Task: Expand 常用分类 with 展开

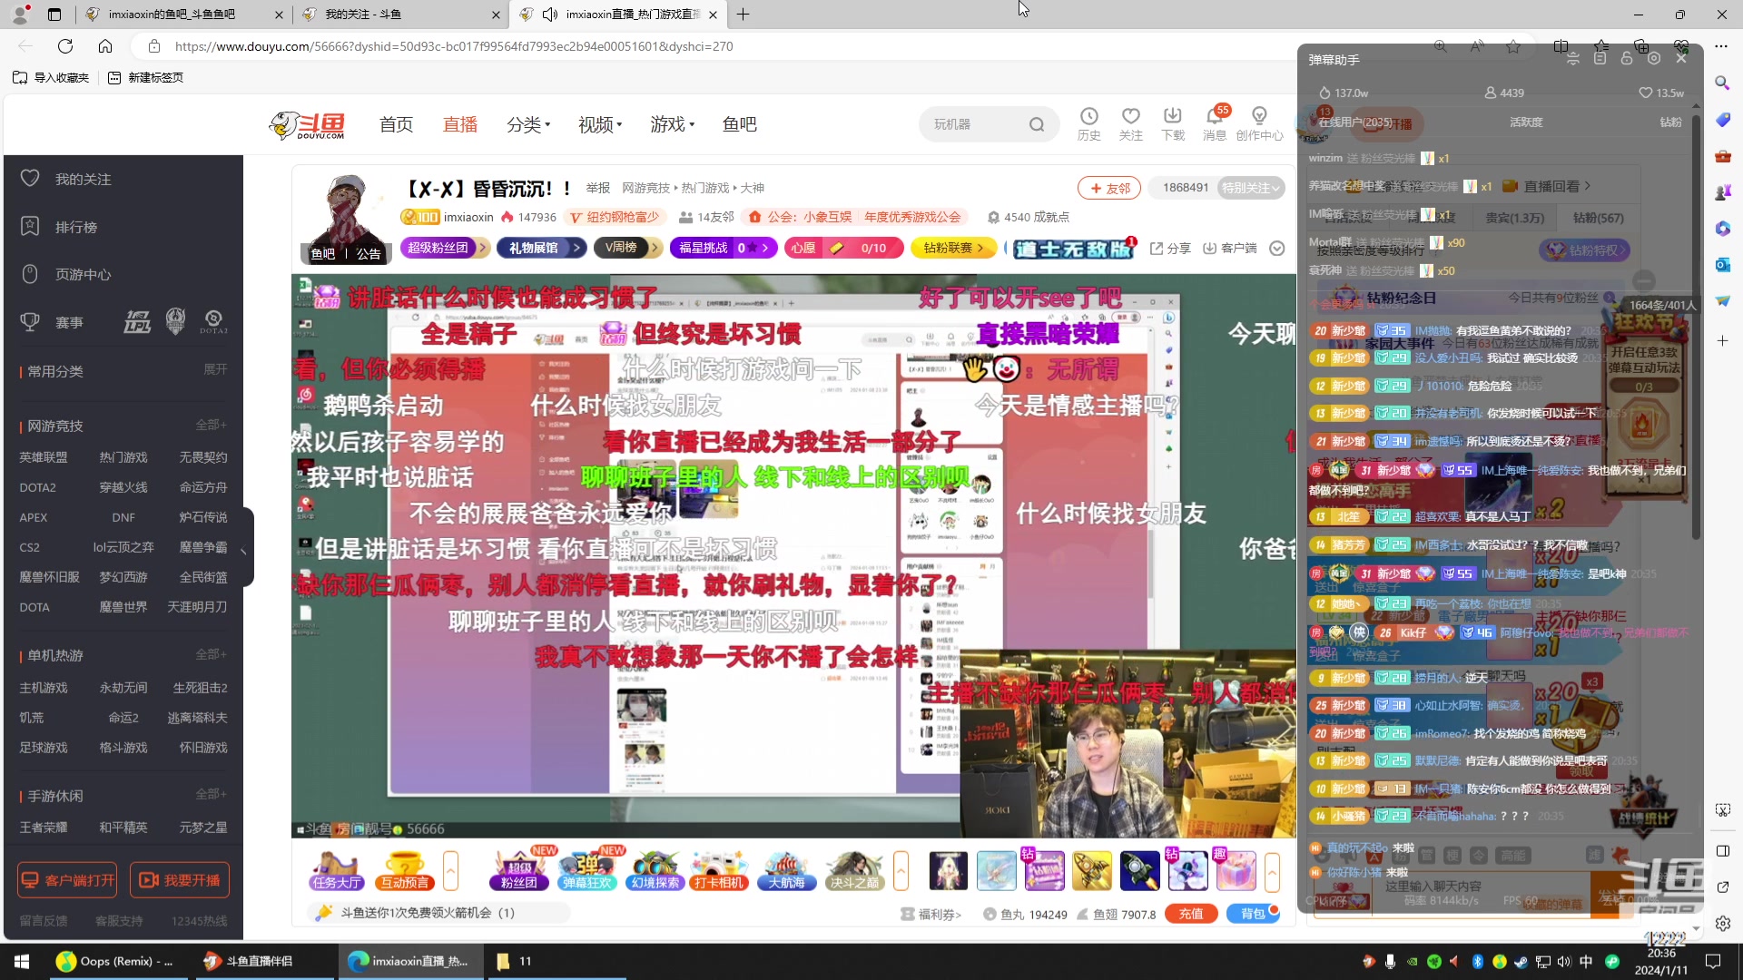Action: (x=215, y=369)
